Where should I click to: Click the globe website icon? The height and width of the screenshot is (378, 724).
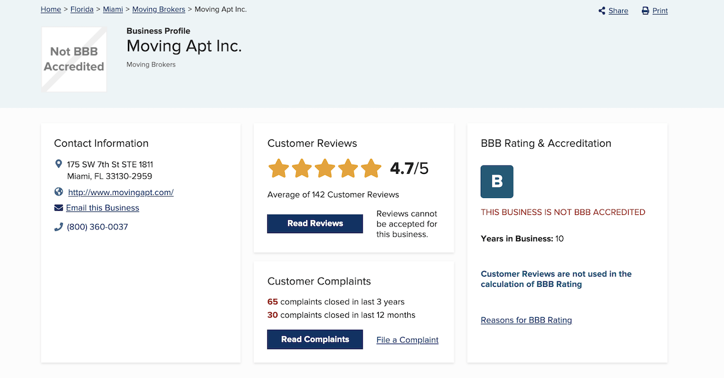tap(59, 192)
